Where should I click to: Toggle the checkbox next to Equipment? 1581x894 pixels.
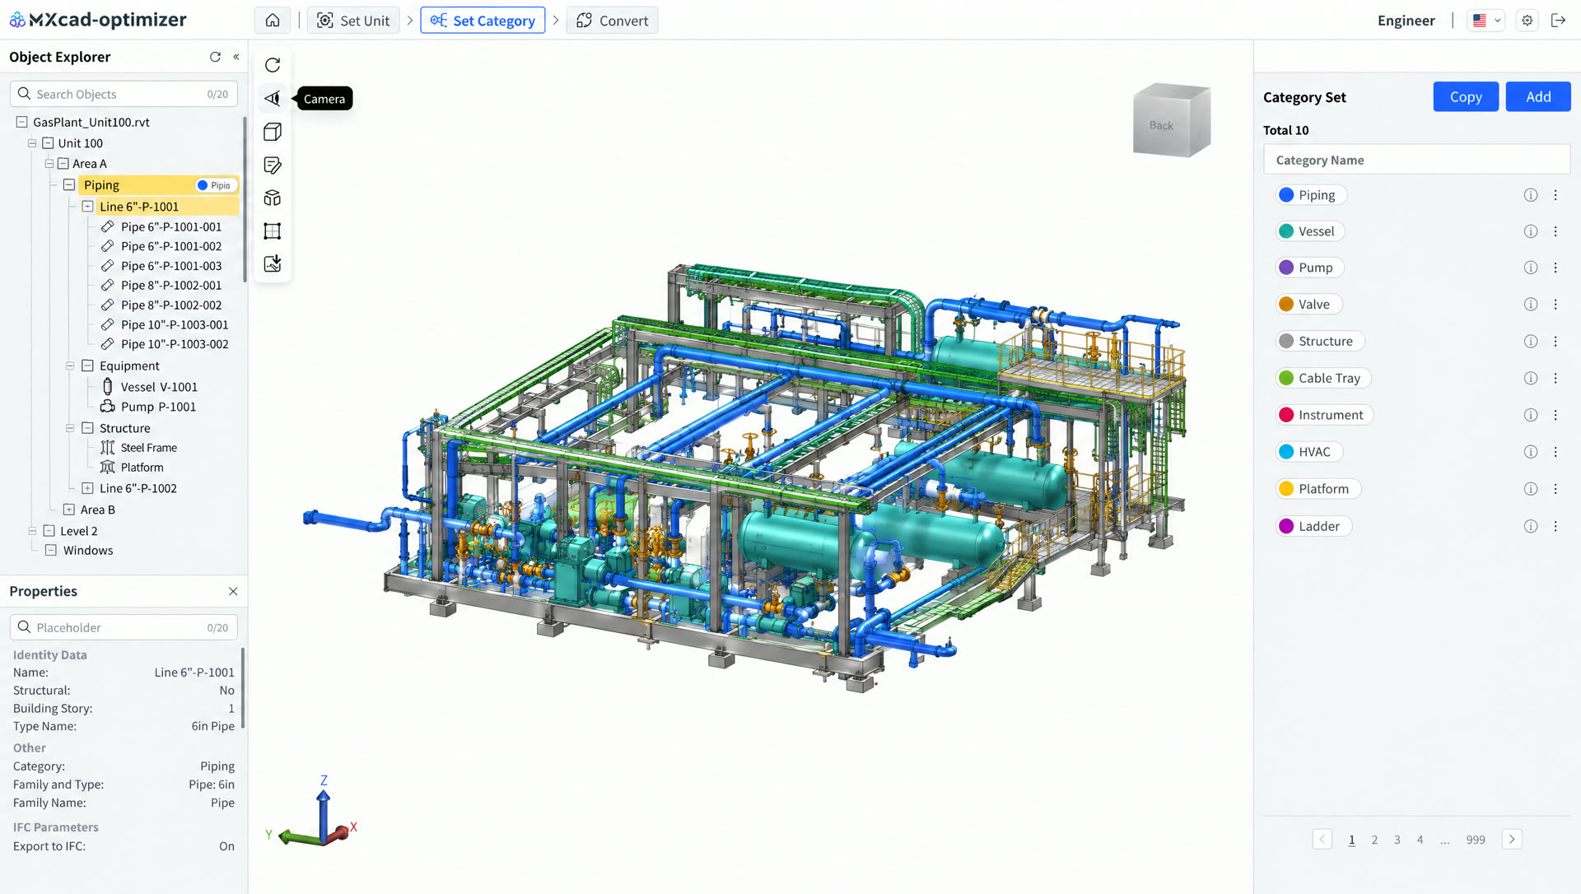point(87,366)
